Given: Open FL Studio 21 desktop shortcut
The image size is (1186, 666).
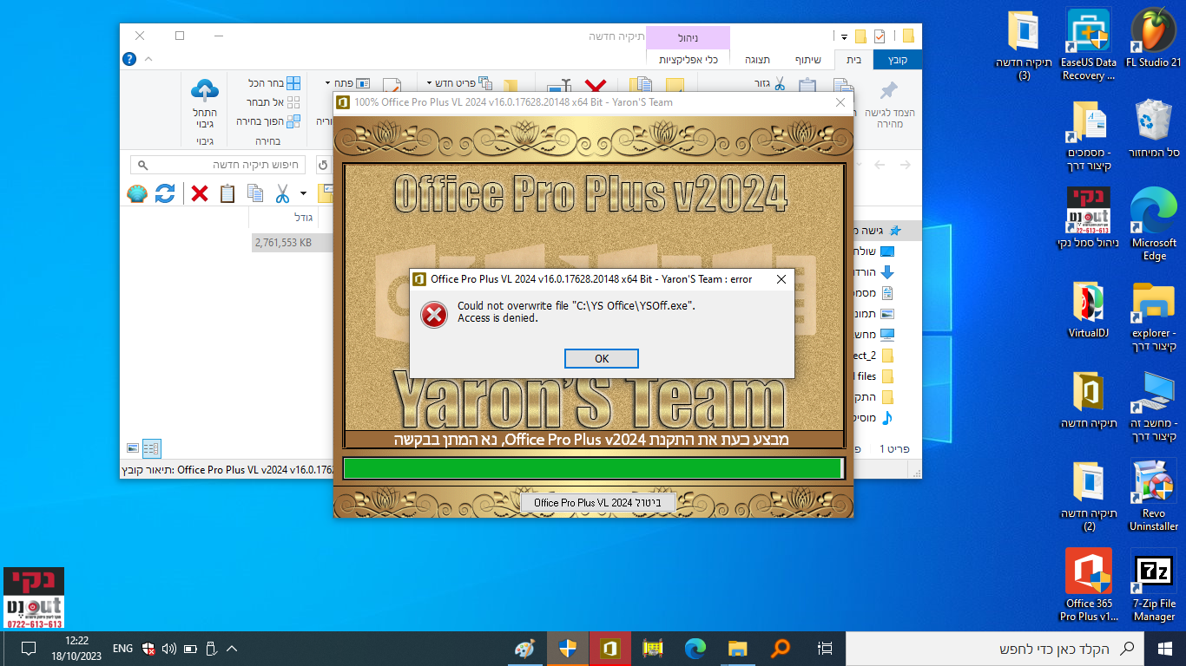Looking at the screenshot, I should click(x=1153, y=40).
